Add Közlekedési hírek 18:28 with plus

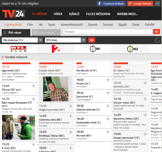pos(108,119)
